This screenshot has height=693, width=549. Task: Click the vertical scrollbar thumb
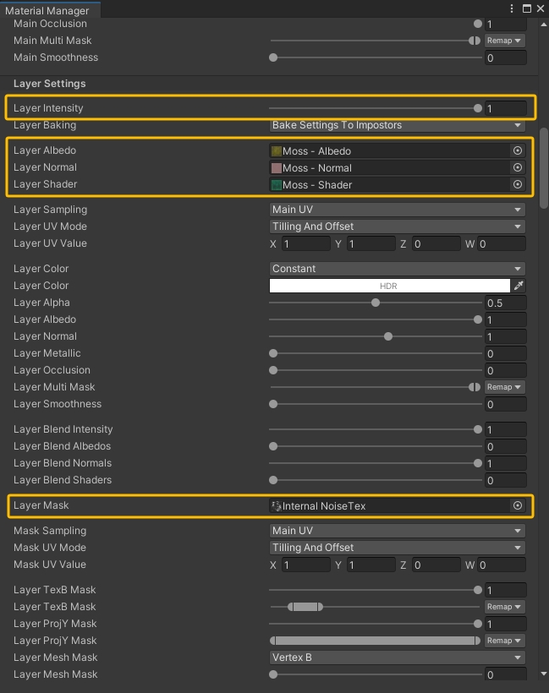pyautogui.click(x=544, y=168)
